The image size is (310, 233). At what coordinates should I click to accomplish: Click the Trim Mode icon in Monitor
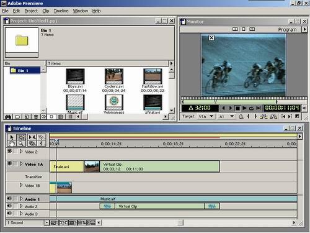252,29
